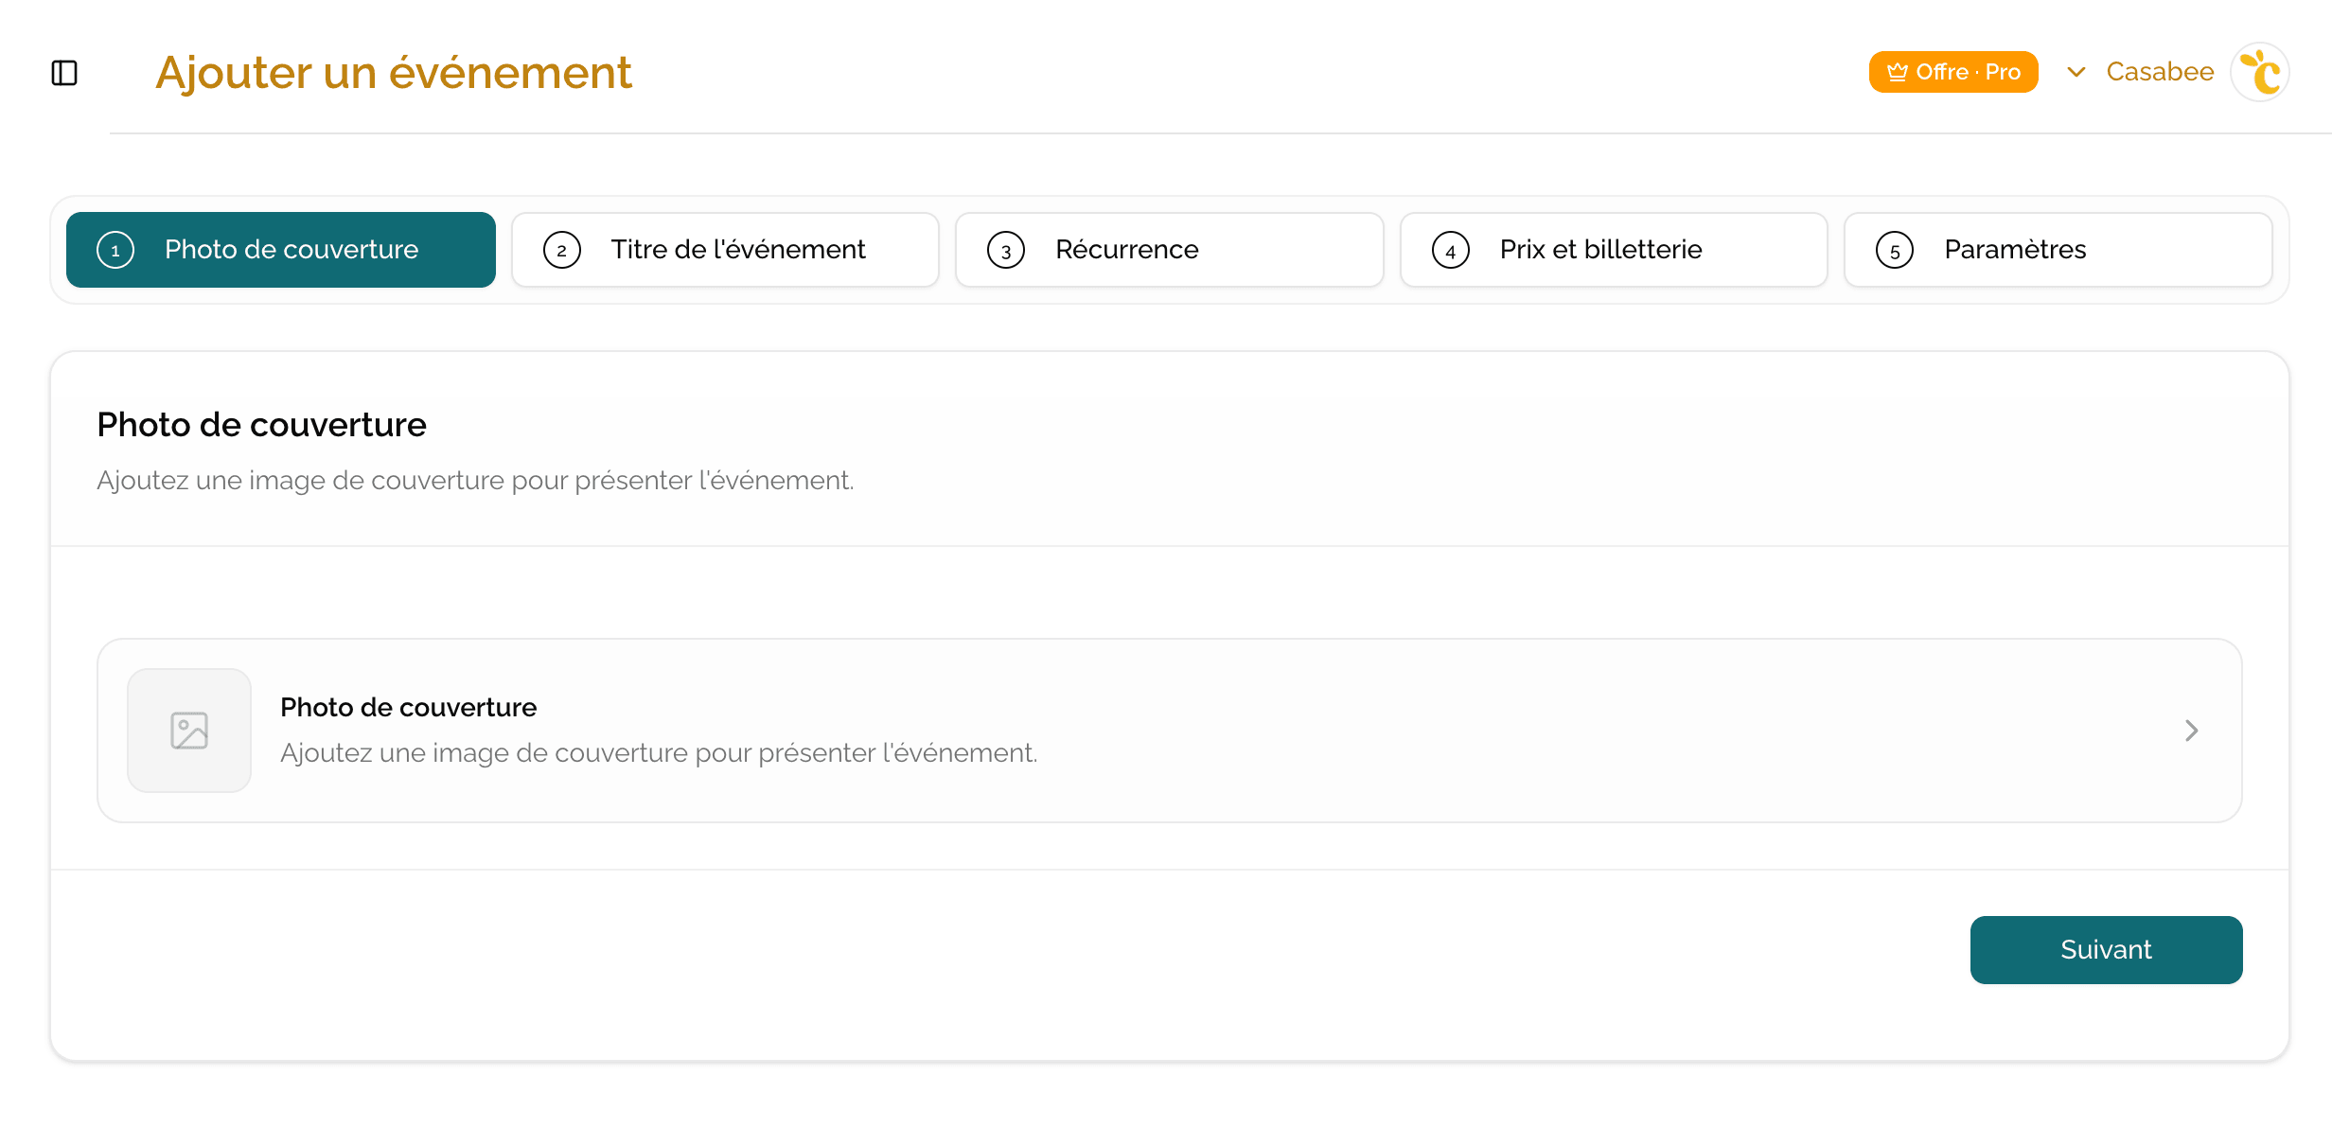Click the Casabee logo avatar

tap(2260, 72)
